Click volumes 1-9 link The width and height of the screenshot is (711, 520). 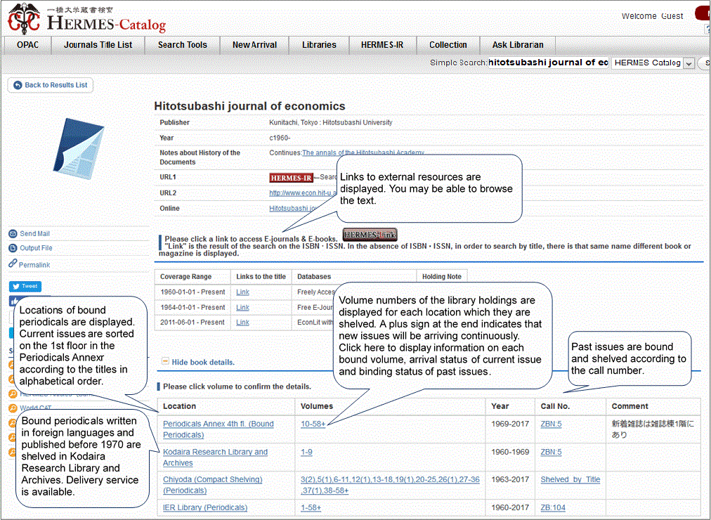(x=306, y=453)
